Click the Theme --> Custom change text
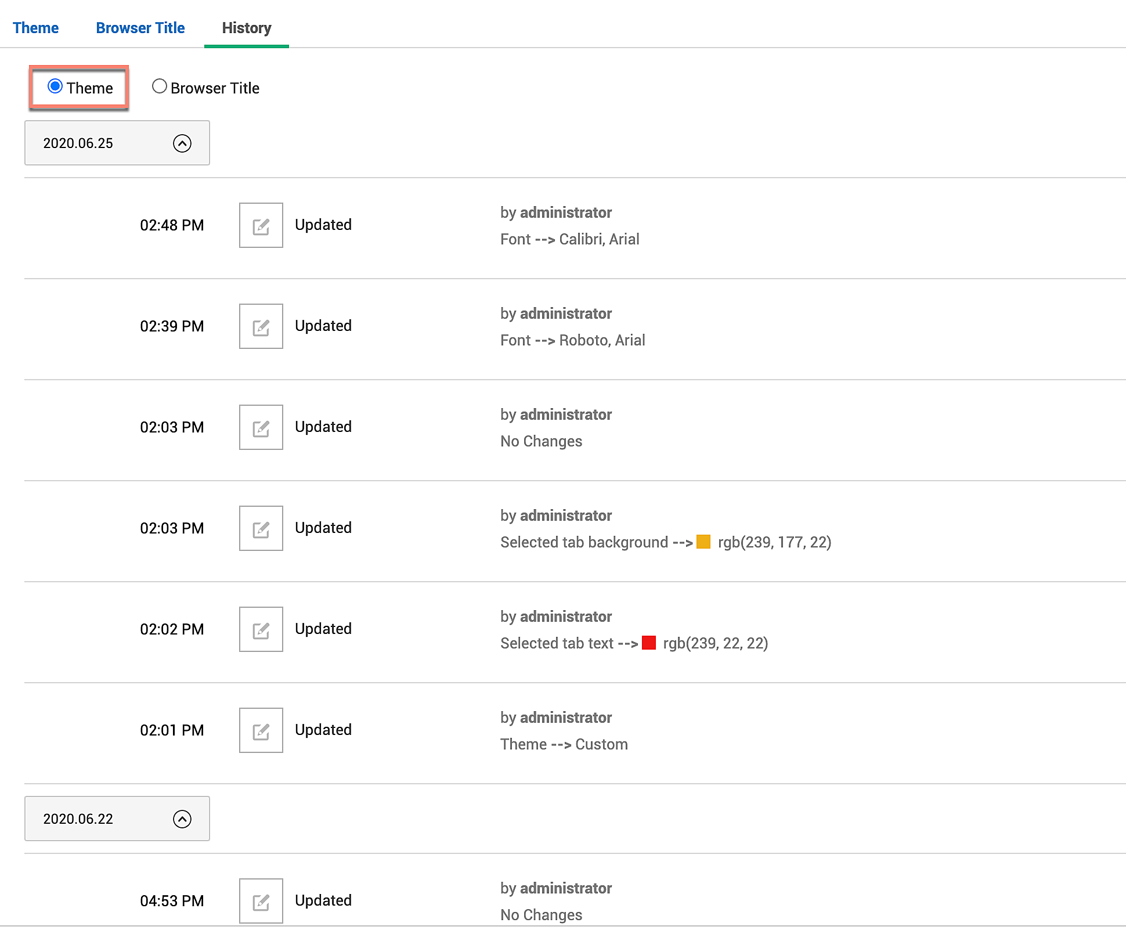Viewport: 1126px width, 930px height. 564,744
